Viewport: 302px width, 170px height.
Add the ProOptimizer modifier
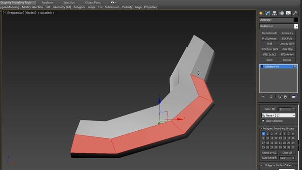(269, 39)
